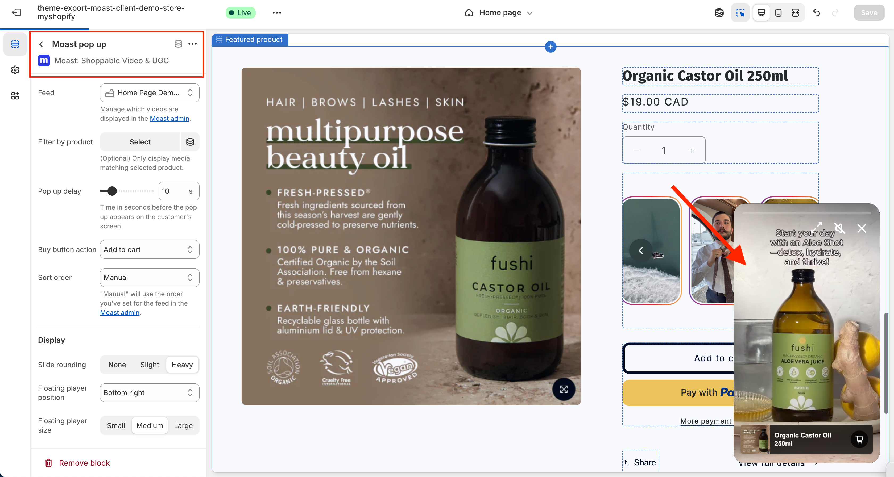Decrease product quantity
Screen dimensions: 894x477
(636, 150)
